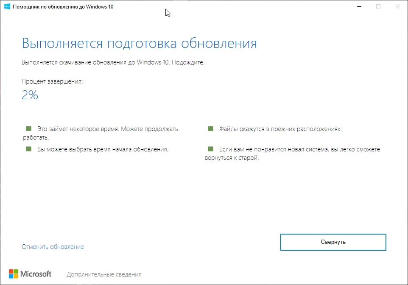Click the text Выполняется скачивание обновления до Windows 10
The image size is (408, 285).
tap(95, 62)
